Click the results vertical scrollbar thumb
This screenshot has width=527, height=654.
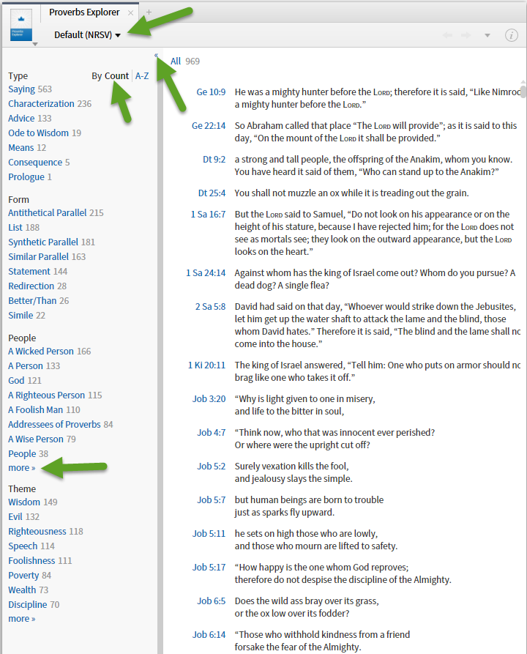click(x=523, y=92)
